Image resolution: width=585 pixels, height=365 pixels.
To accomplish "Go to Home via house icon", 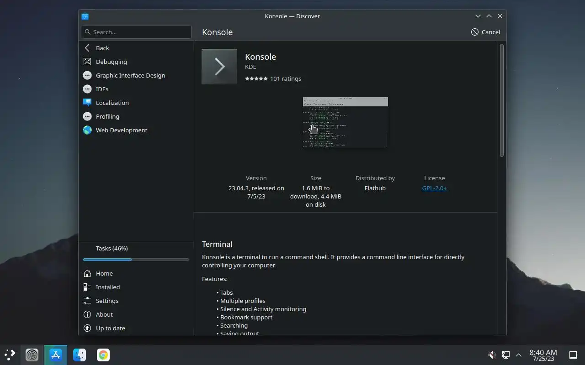I will tap(87, 273).
